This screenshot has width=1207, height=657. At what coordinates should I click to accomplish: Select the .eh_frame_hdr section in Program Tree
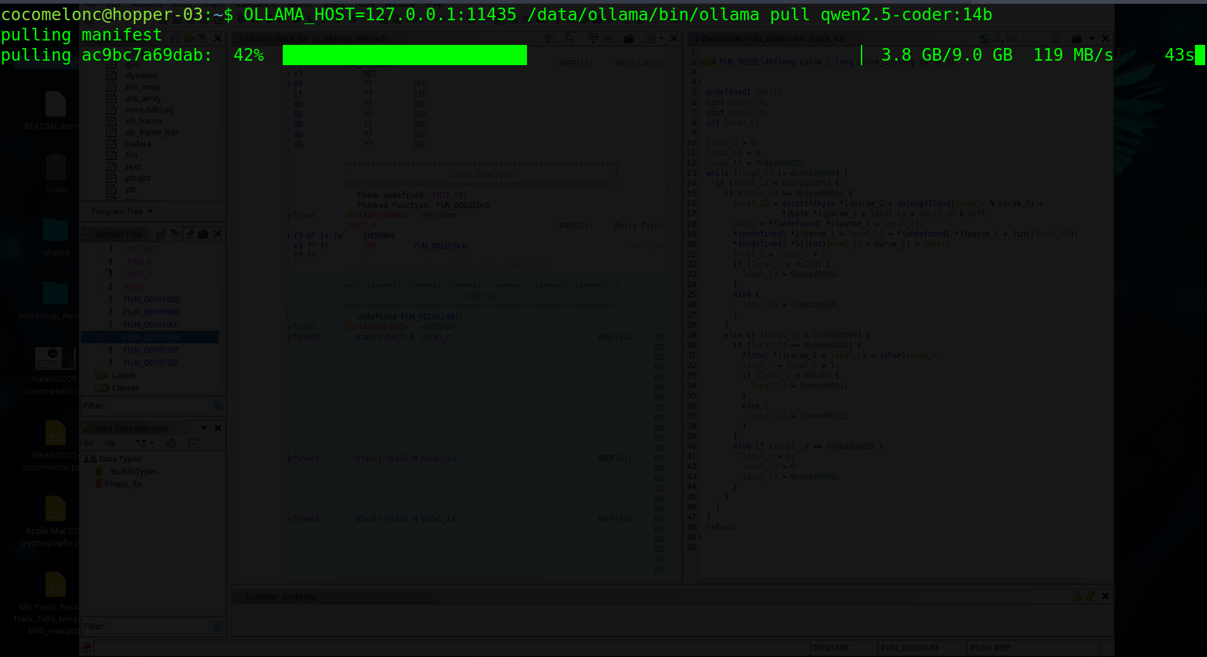(151, 133)
